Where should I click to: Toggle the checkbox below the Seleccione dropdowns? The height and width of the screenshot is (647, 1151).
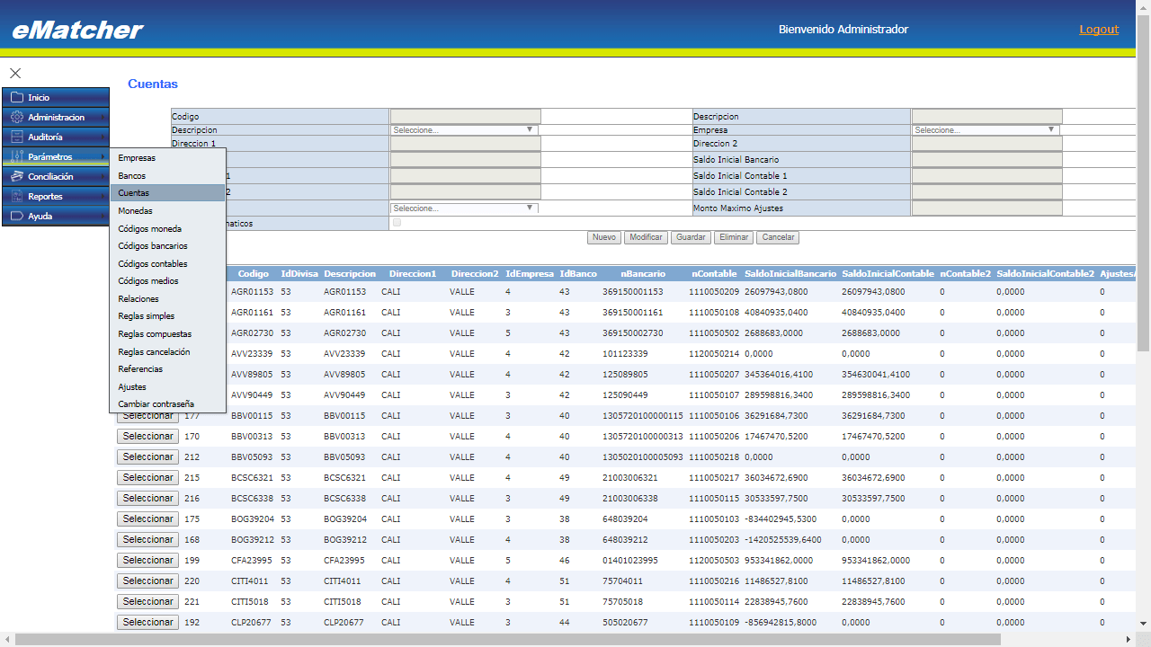point(397,223)
